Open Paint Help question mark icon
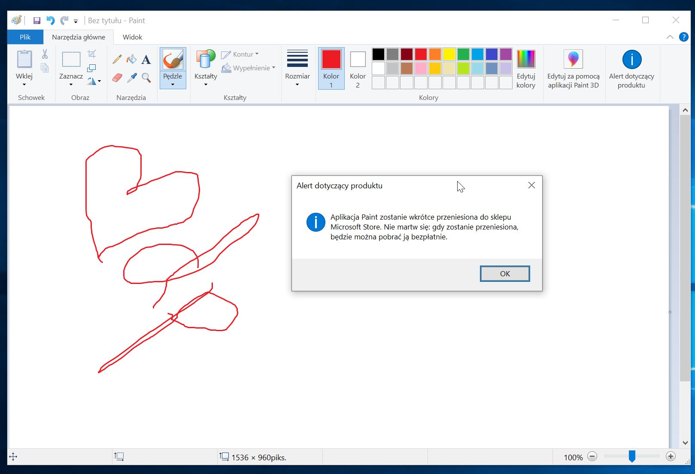 684,37
